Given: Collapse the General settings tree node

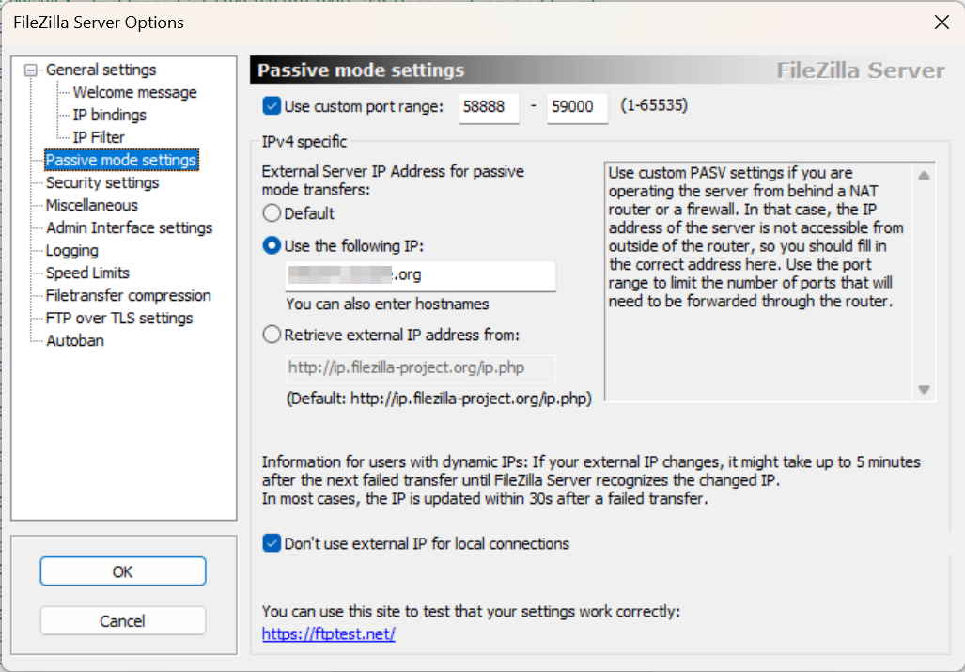Looking at the screenshot, I should [30, 70].
